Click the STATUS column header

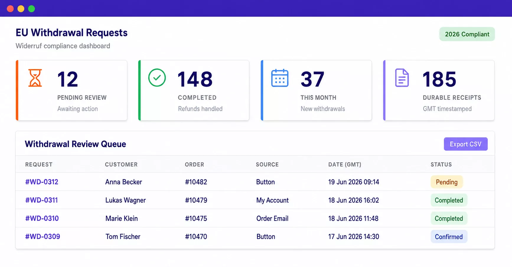[441, 165]
